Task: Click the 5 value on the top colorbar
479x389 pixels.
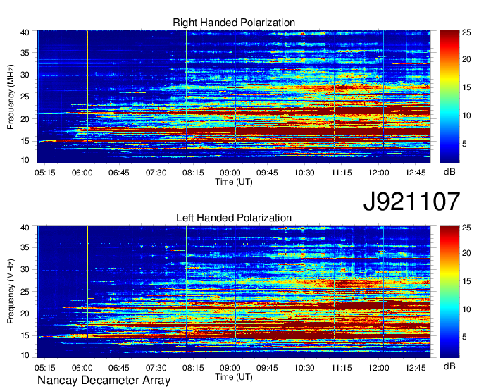Action: click(464, 144)
